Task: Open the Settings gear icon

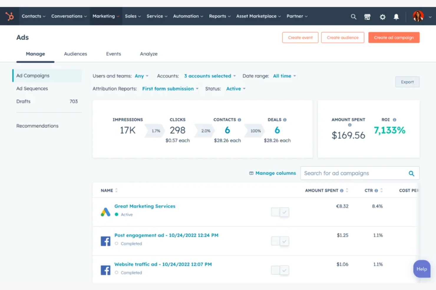Action: (382, 17)
